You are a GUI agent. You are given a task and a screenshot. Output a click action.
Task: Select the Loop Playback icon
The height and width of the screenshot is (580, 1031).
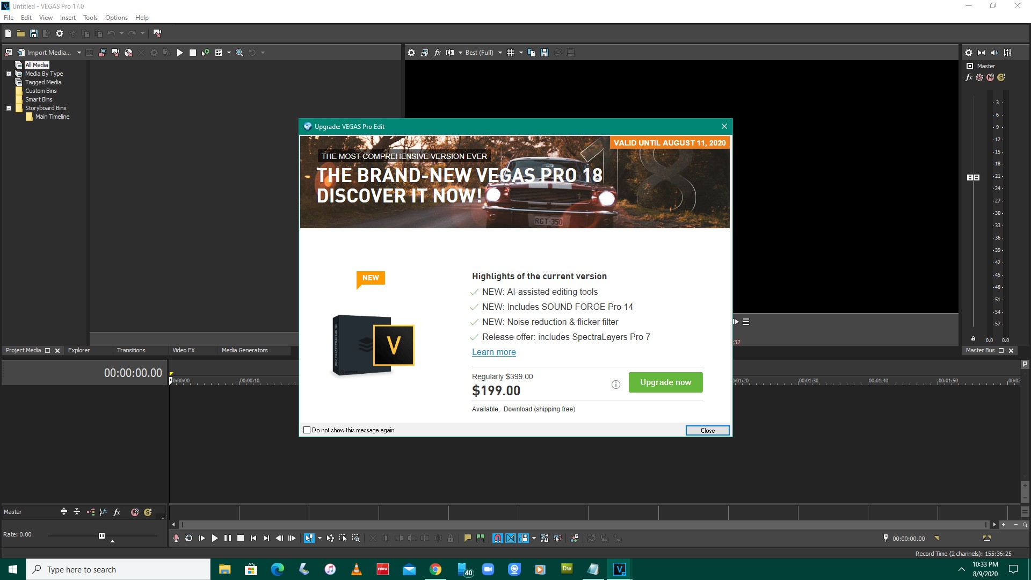pyautogui.click(x=188, y=538)
